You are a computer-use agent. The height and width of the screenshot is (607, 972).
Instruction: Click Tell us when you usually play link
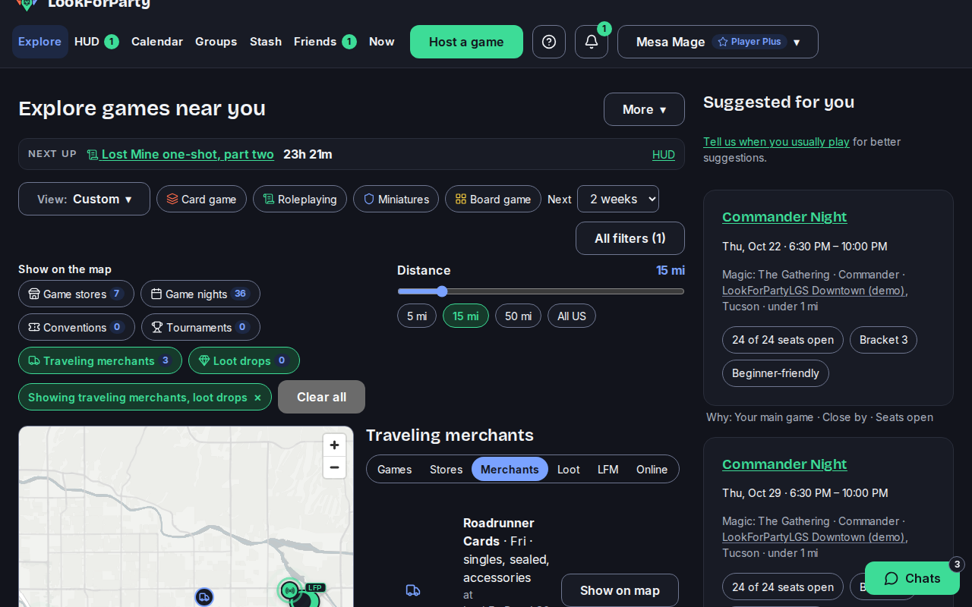[776, 141]
